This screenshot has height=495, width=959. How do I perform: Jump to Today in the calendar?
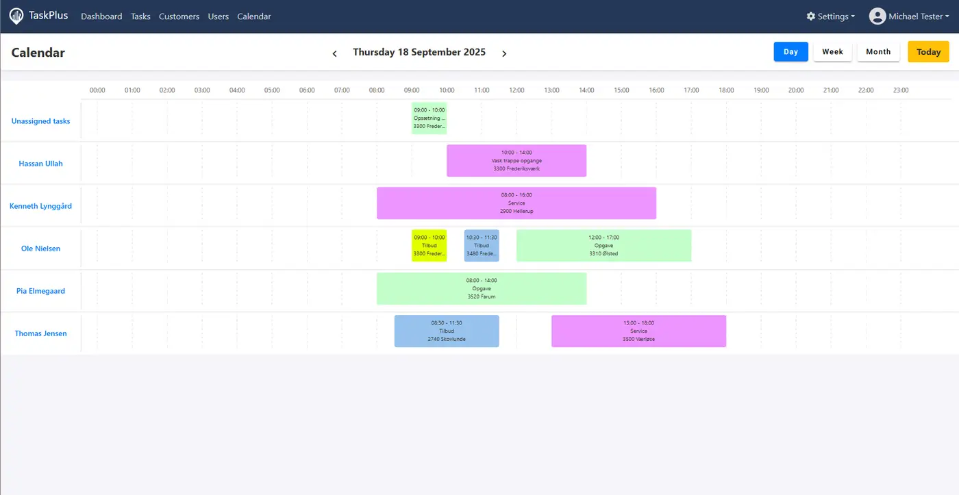click(x=928, y=52)
